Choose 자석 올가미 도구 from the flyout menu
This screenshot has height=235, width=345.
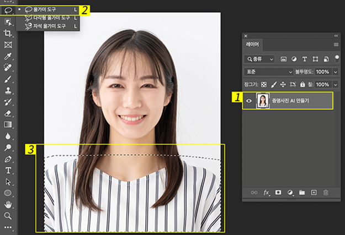click(49, 26)
